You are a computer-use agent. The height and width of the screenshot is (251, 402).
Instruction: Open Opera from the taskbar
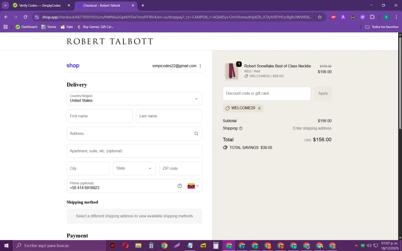(x=125, y=246)
